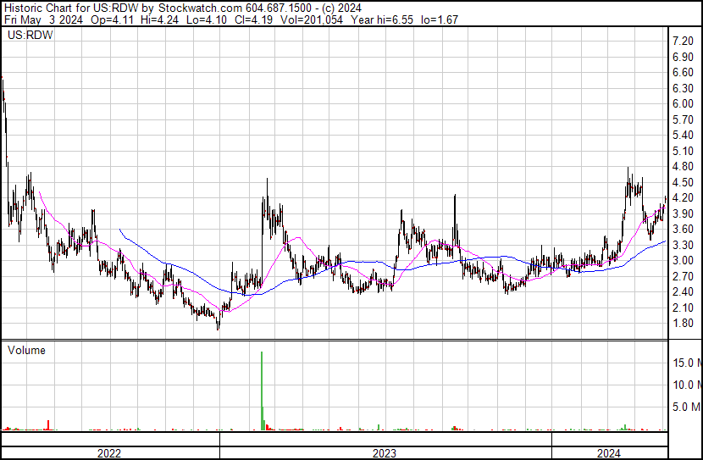Click the 1.80 price axis label
This screenshot has height=460, width=703.
tap(684, 323)
